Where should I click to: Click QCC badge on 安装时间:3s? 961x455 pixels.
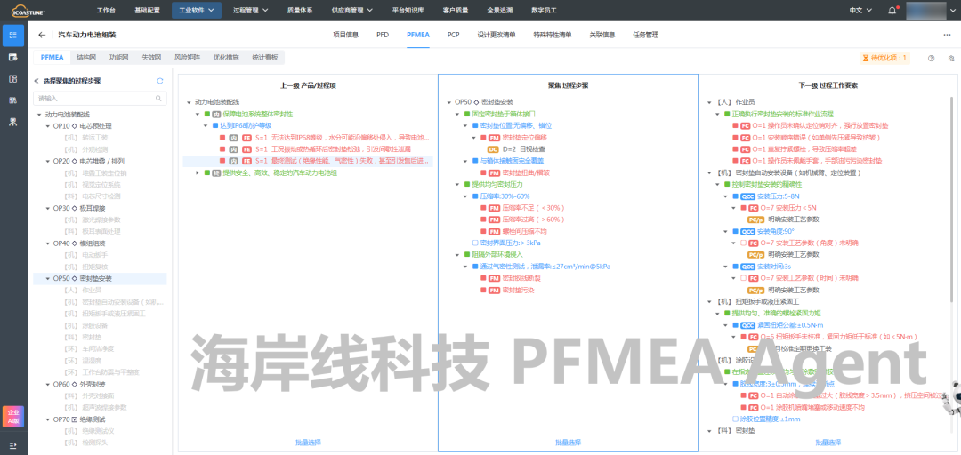(x=747, y=267)
